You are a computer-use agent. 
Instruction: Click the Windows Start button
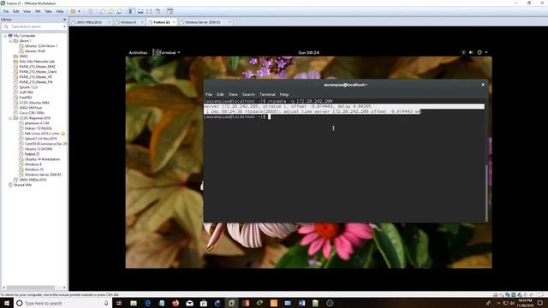(7, 303)
